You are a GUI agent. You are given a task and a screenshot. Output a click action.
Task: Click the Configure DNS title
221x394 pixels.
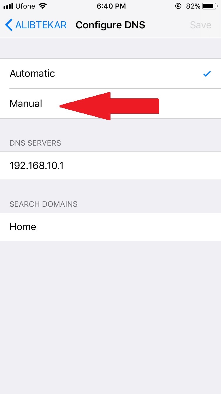pos(111,25)
